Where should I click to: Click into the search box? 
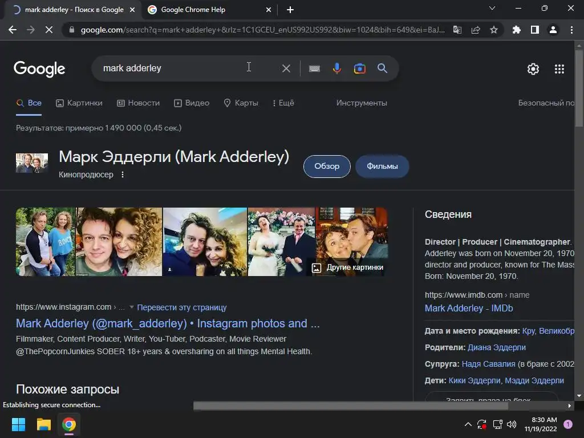186,68
